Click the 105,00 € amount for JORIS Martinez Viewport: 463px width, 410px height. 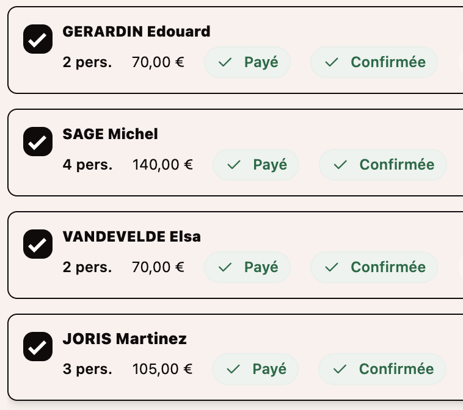[162, 370]
